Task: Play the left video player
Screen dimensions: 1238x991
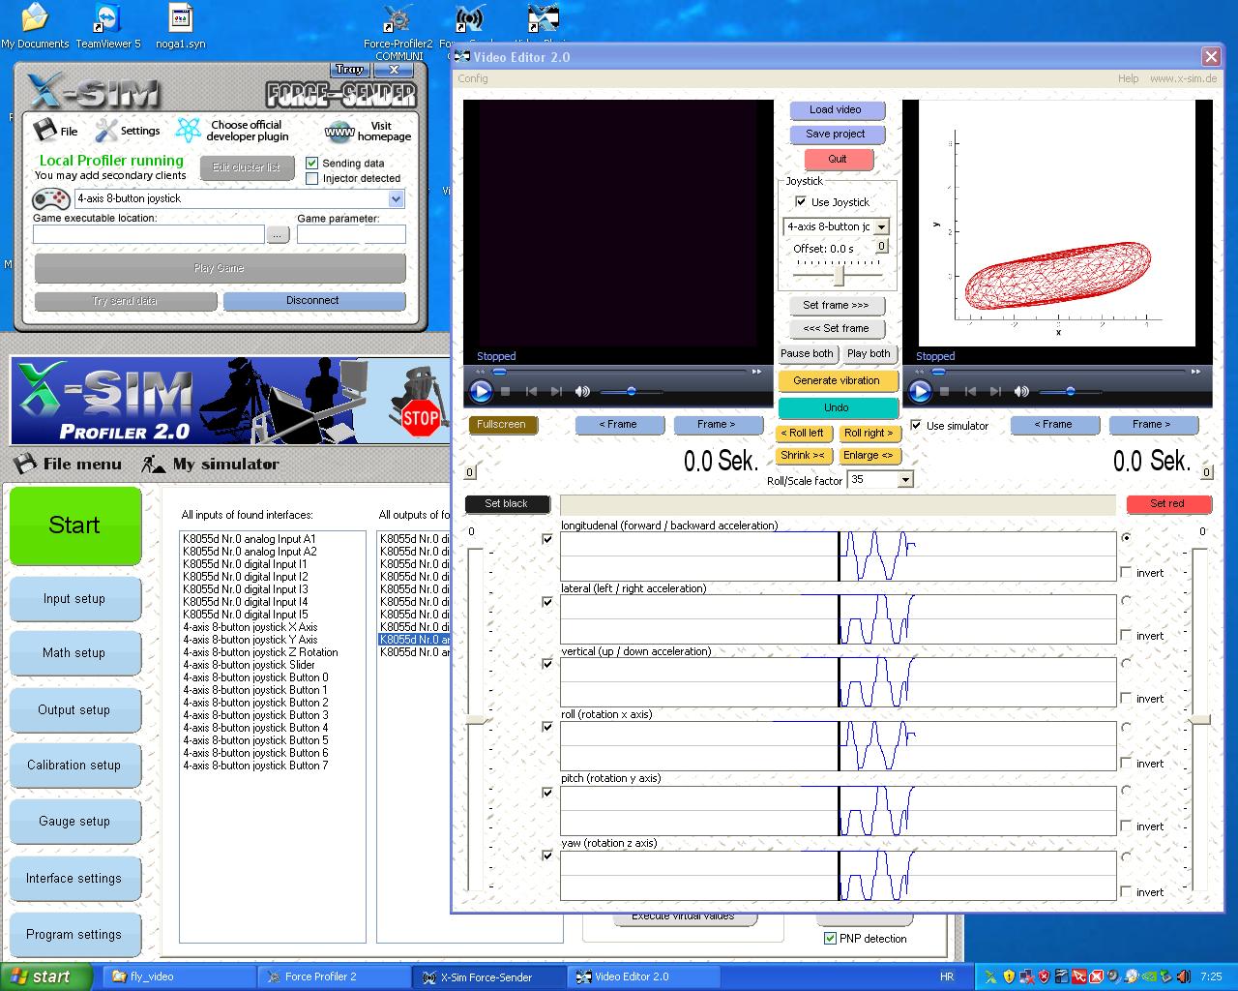Action: coord(481,391)
